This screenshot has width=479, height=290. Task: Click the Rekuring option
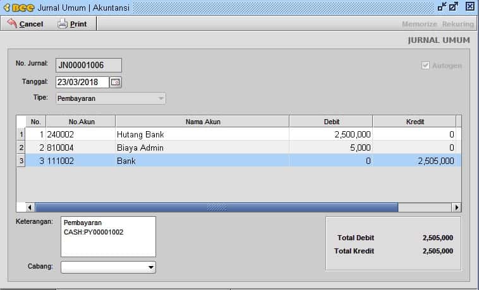[458, 24]
